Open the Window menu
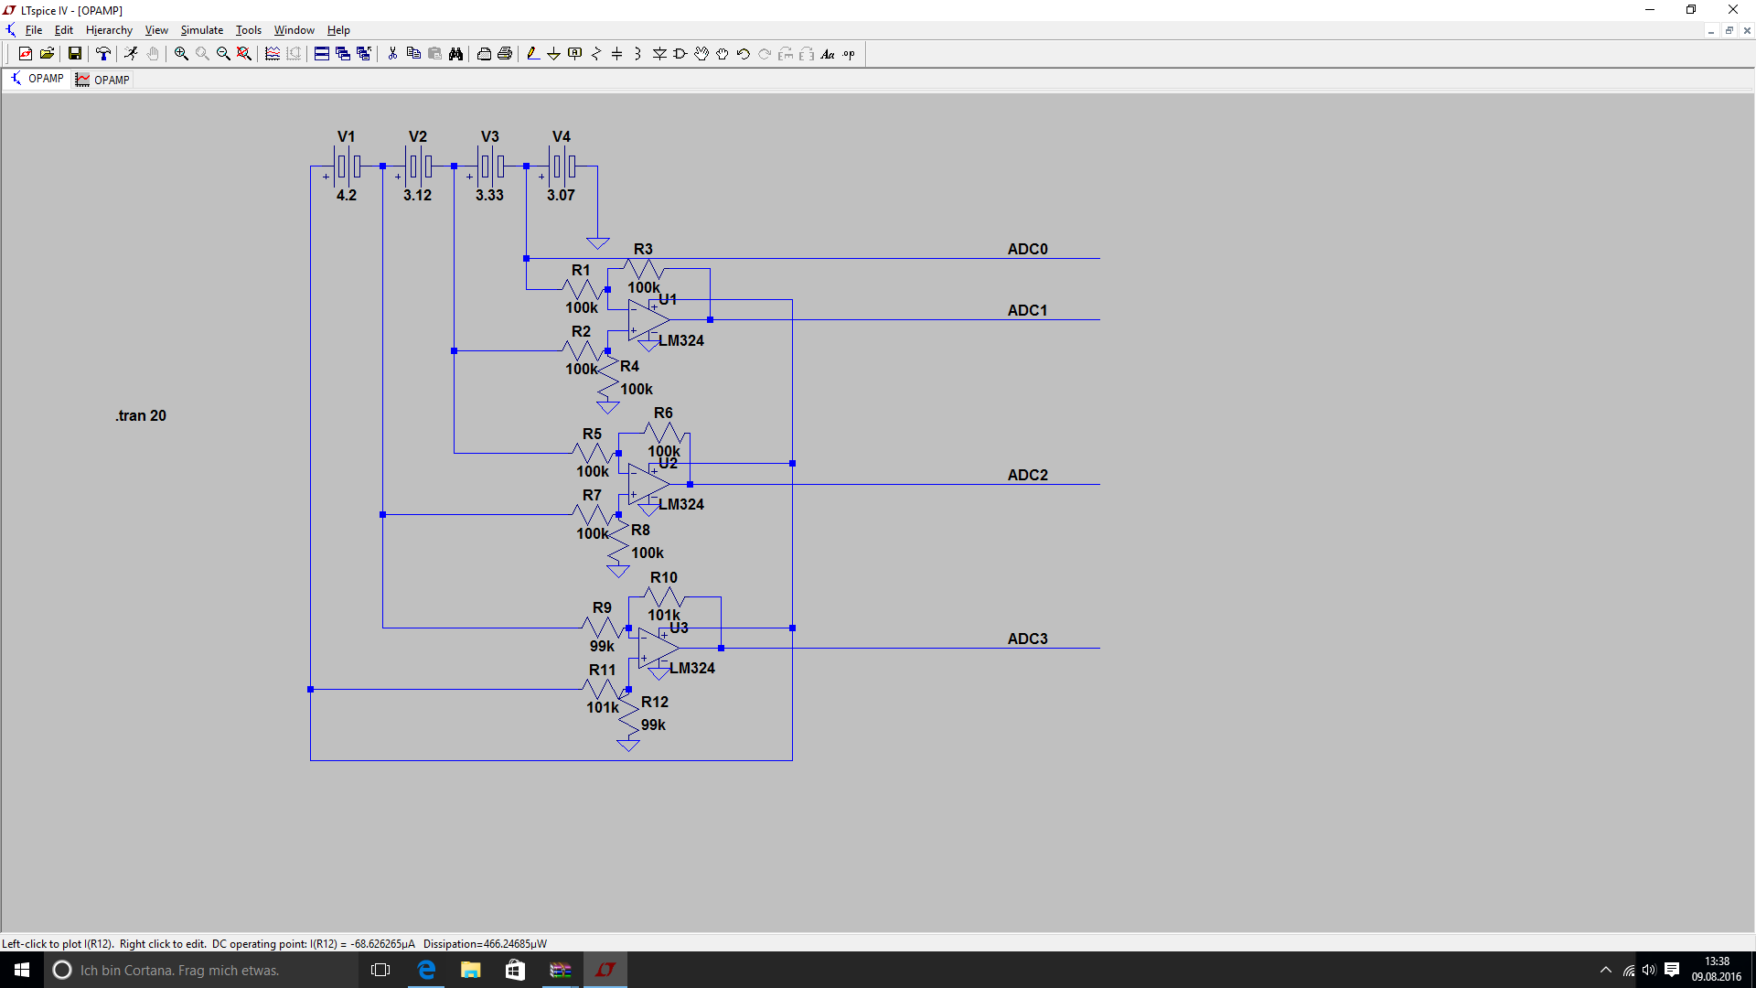The height and width of the screenshot is (988, 1756). tap(294, 30)
